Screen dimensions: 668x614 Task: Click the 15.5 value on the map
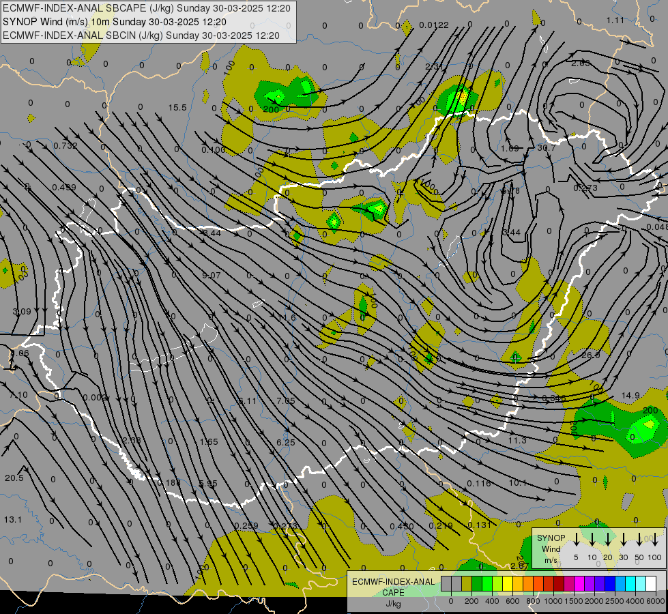coord(177,107)
